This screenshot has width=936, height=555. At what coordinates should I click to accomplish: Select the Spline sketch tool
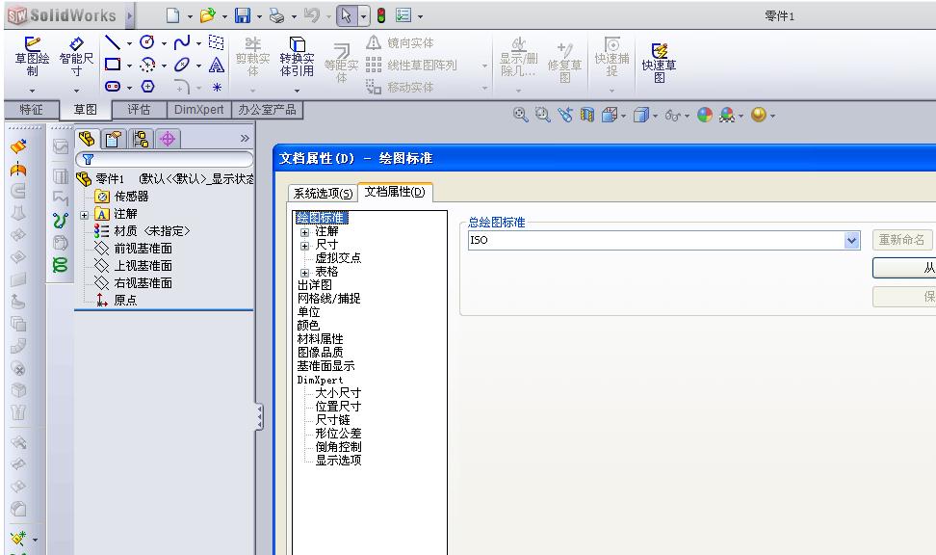pyautogui.click(x=181, y=41)
